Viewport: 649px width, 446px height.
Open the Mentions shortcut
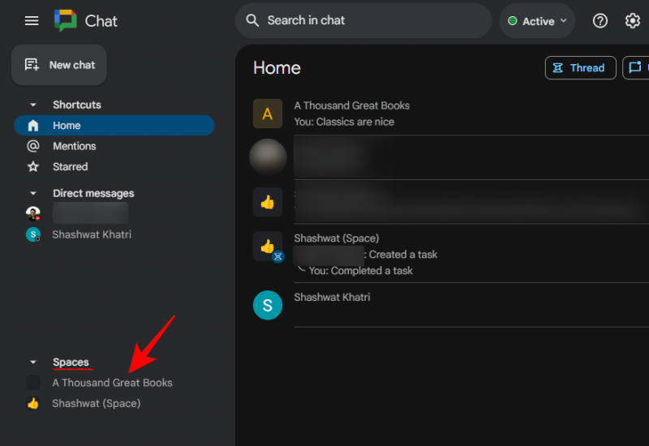click(75, 146)
